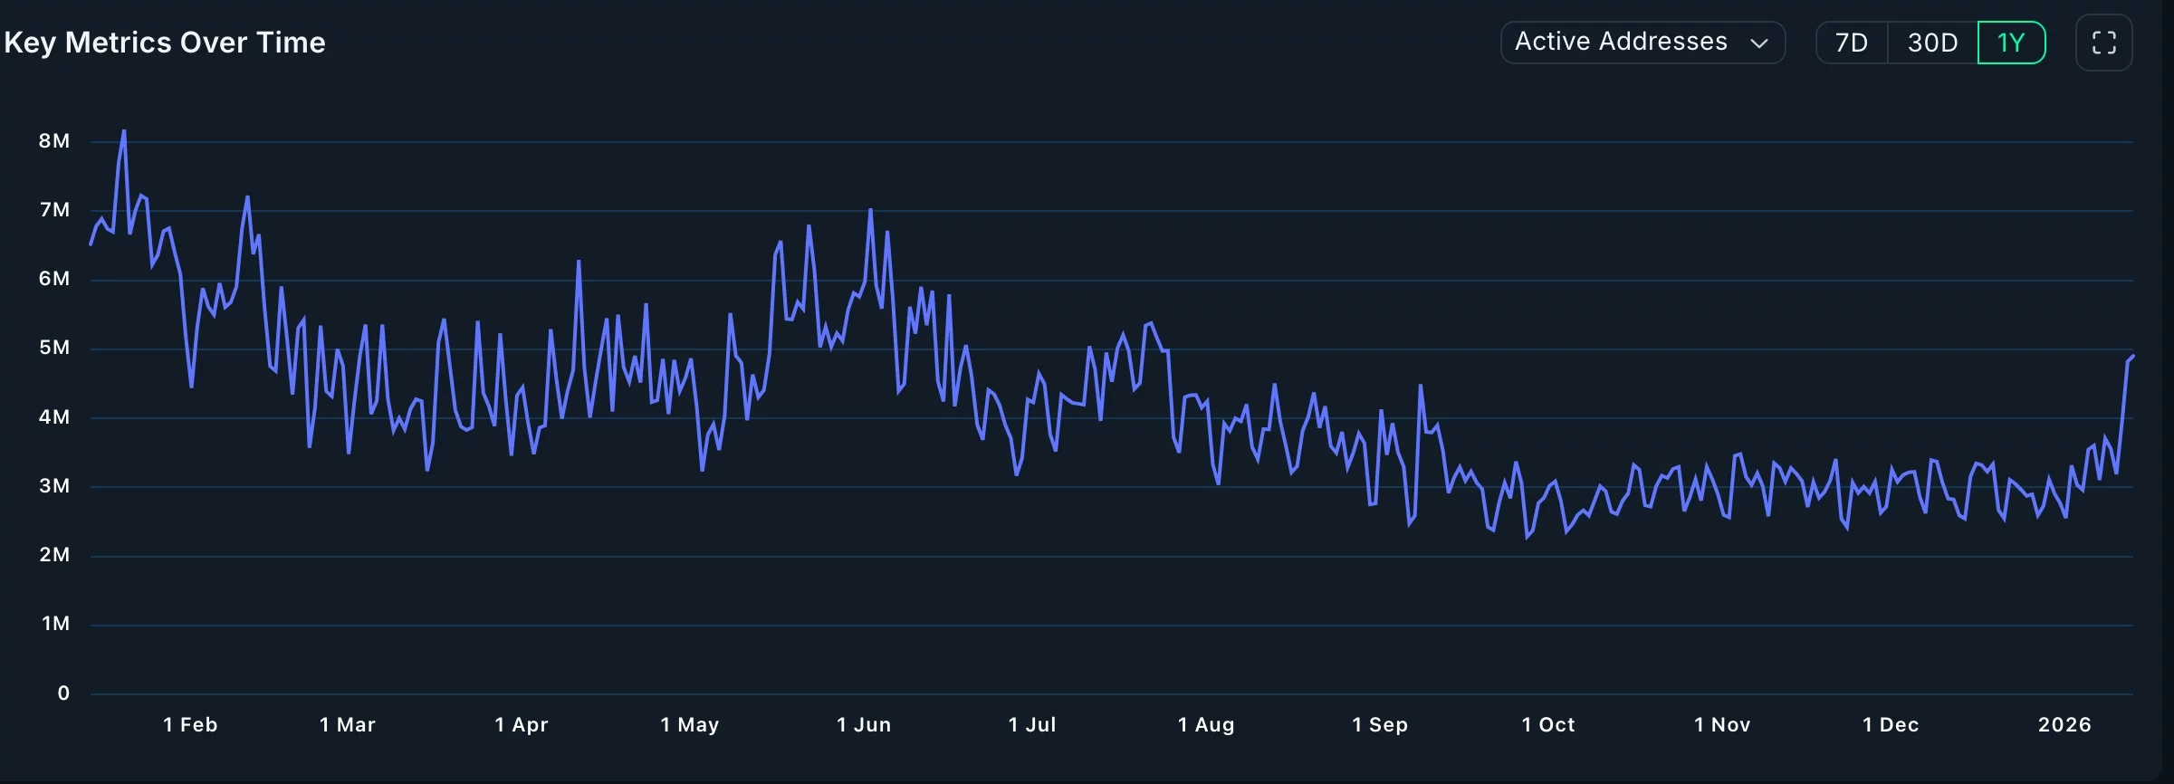Pick the 1 Aug date label
This screenshot has height=784, width=2174.
[1206, 724]
